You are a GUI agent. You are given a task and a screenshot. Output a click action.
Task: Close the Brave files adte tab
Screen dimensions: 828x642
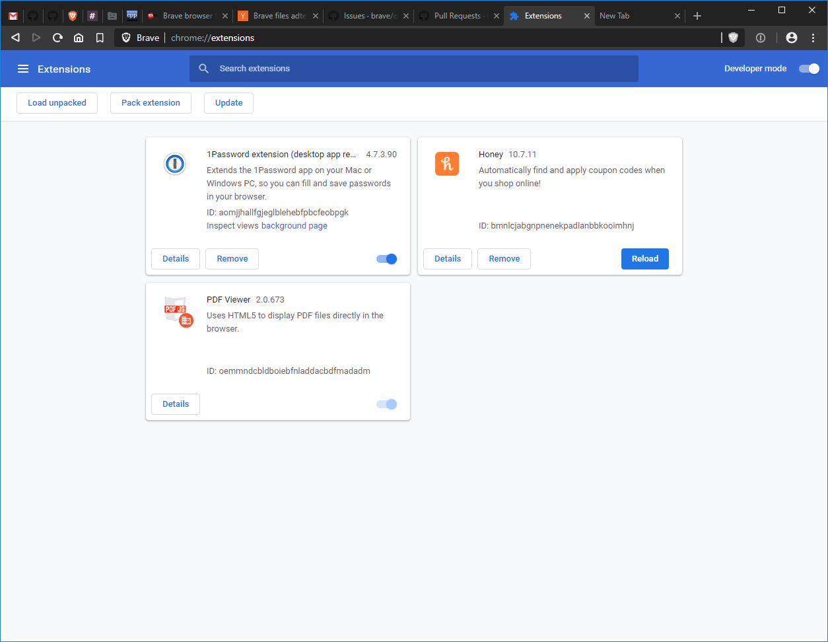coord(314,16)
